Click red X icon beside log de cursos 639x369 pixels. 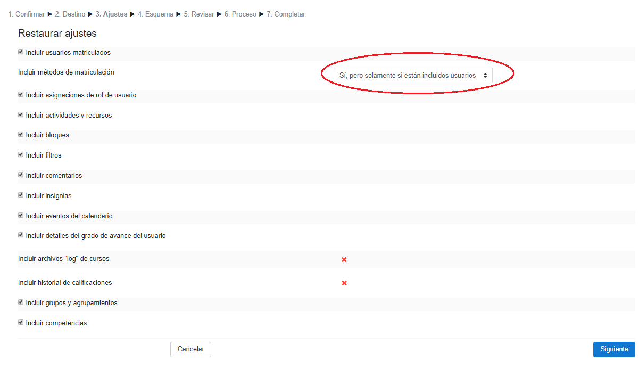tap(344, 259)
